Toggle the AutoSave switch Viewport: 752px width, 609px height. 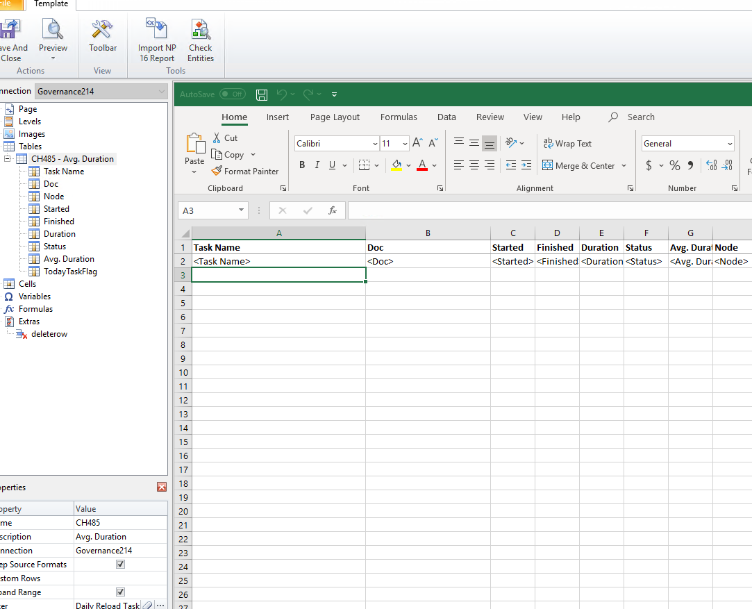click(x=232, y=94)
